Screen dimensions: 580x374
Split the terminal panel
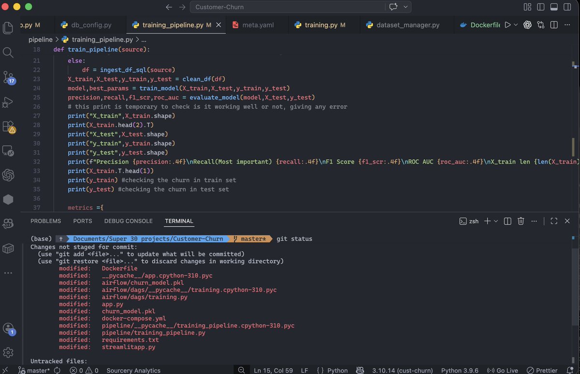[x=507, y=221]
